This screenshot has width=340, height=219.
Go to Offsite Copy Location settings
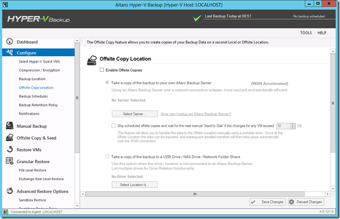click(36, 88)
